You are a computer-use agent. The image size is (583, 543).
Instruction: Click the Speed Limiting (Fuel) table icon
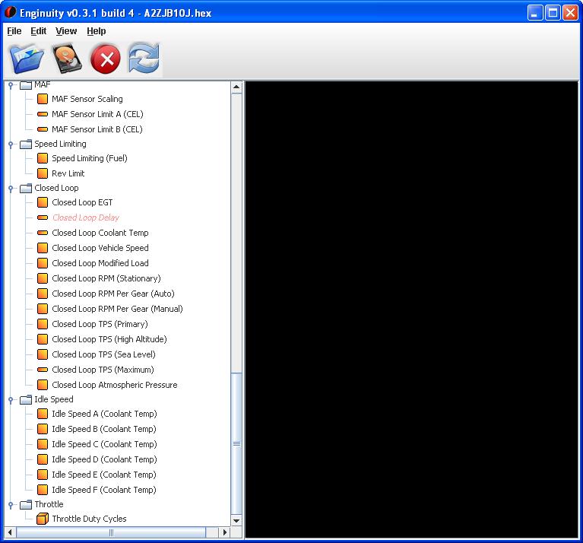(x=43, y=158)
